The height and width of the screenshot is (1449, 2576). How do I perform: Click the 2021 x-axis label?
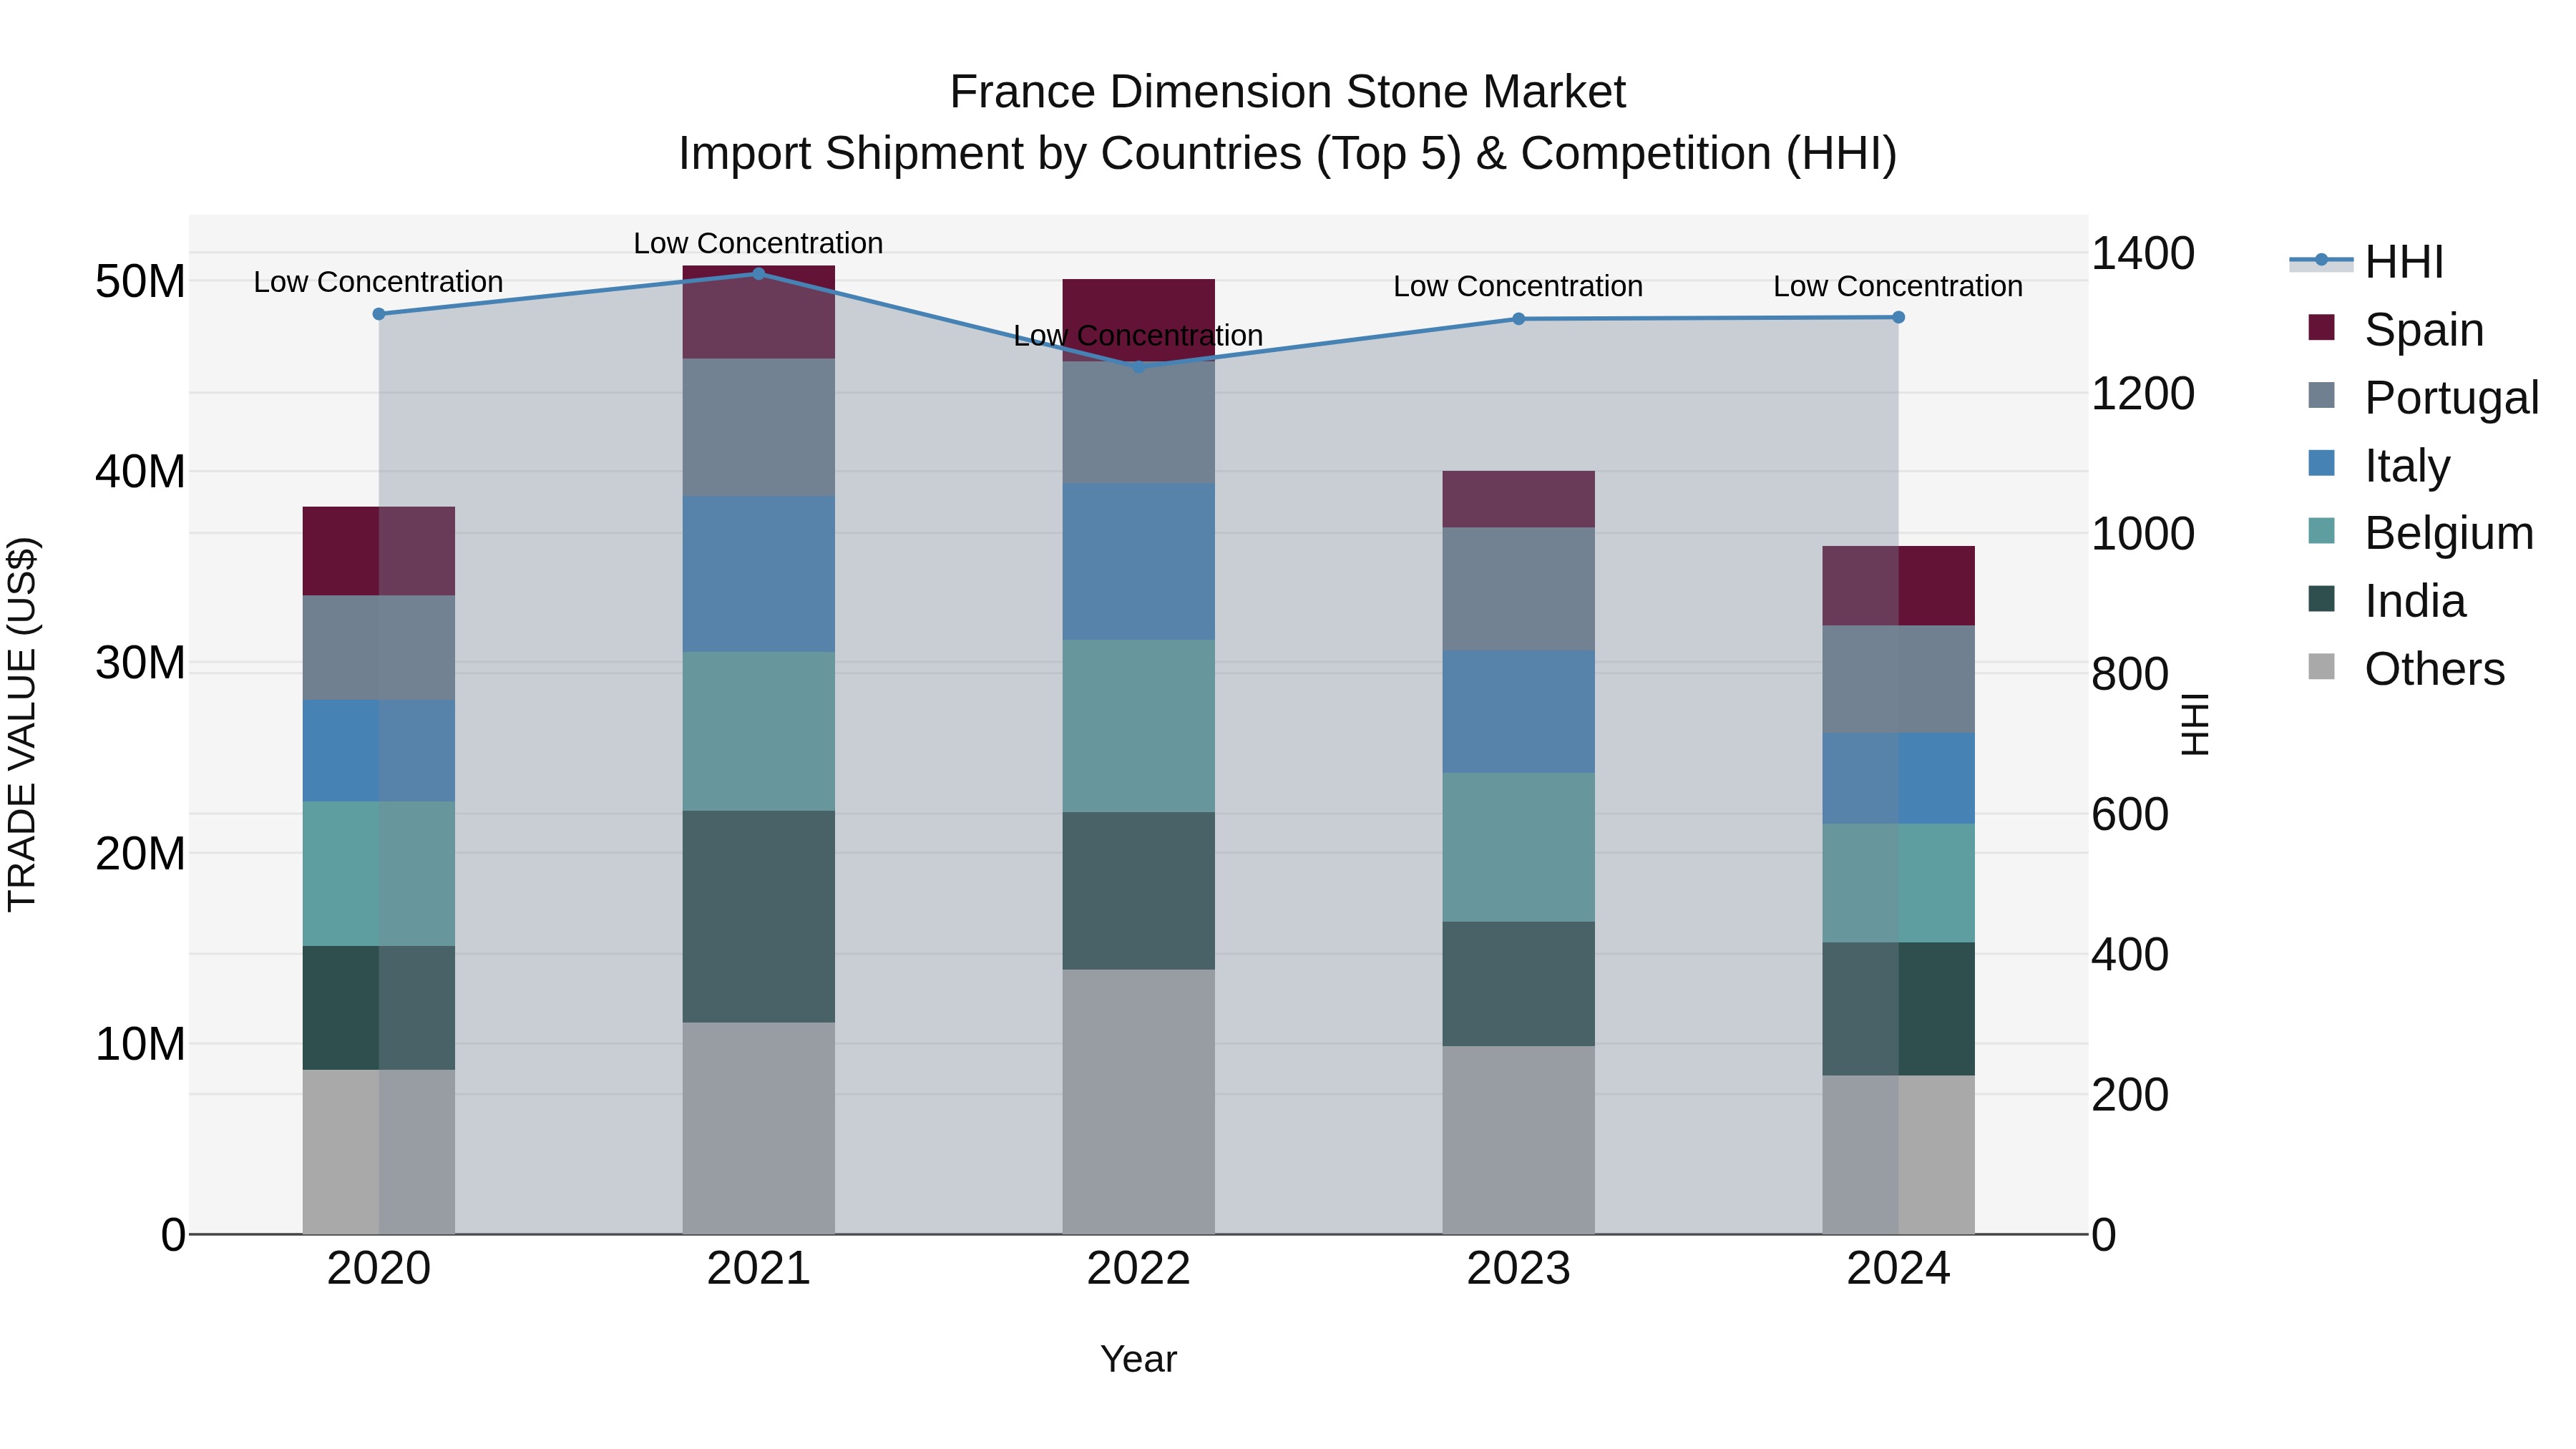point(758,1269)
